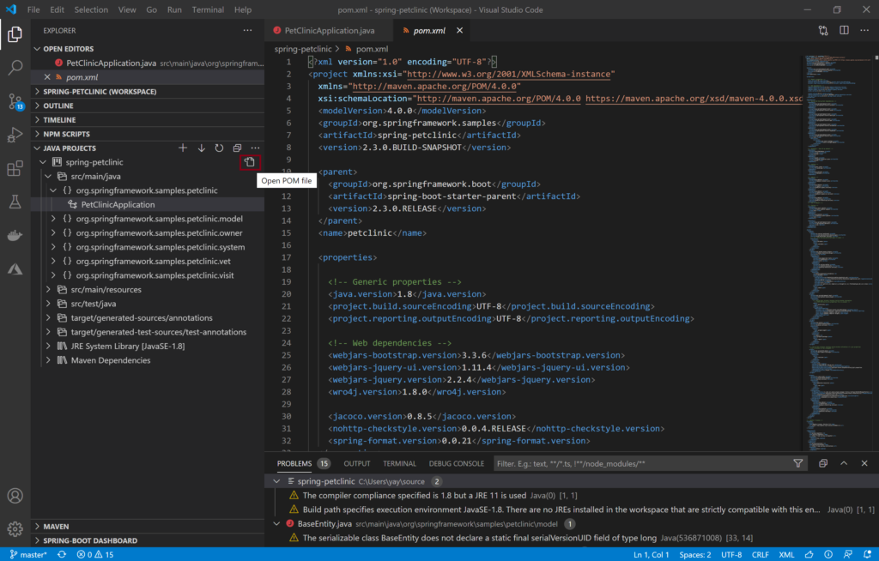Open the Manage gear icon
Viewport: 879px width, 561px height.
click(15, 528)
